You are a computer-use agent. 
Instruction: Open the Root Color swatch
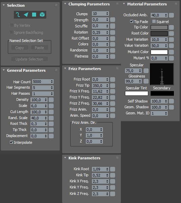tap(159, 33)
